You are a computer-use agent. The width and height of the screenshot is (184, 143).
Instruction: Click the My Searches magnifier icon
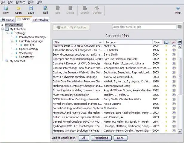7,61
